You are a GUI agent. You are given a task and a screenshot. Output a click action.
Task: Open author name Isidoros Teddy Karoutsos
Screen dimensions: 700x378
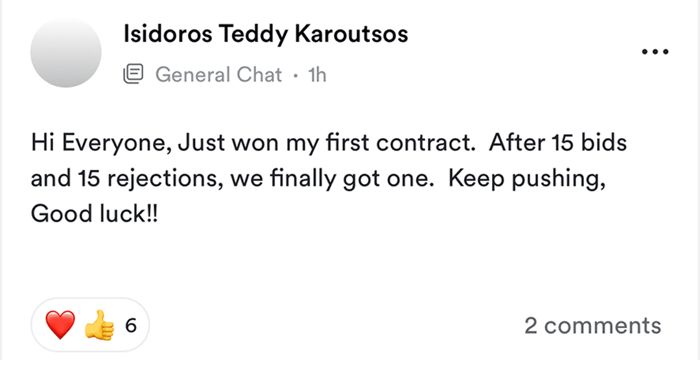pos(266,34)
